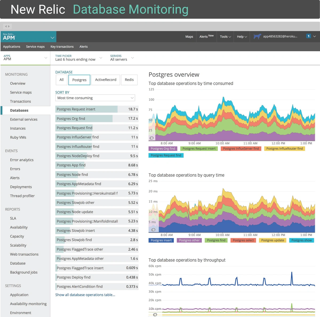Click the circle handle on time consumed chart

151,138
